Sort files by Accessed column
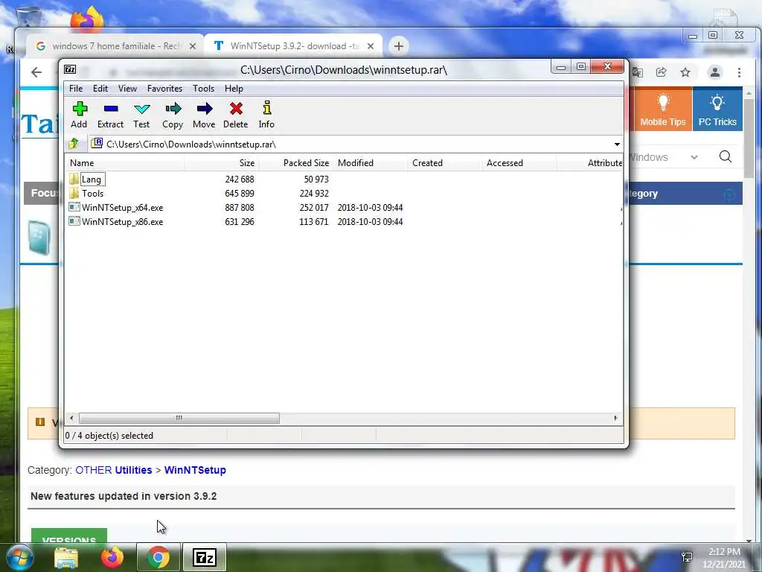The width and height of the screenshot is (762, 572). point(519,163)
